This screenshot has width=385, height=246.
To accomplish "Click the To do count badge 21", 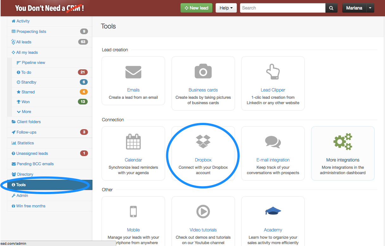I will pos(83,72).
